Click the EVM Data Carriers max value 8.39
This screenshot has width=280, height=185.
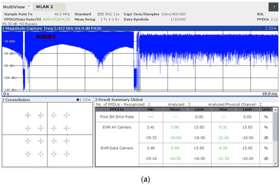click(x=223, y=148)
